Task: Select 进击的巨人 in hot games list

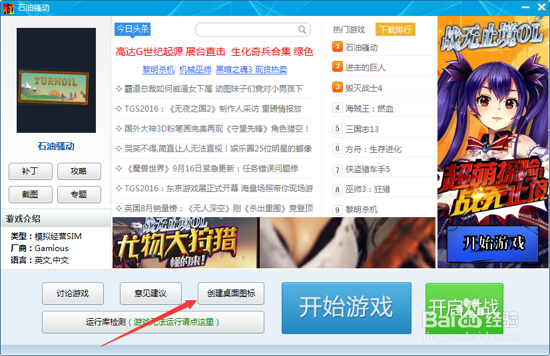Action: coord(366,68)
